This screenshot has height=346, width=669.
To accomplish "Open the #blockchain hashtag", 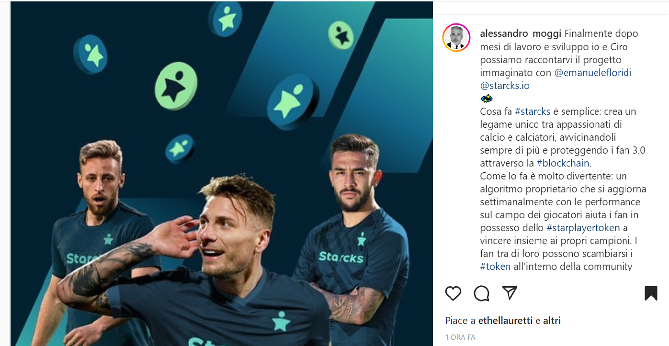I will [564, 163].
